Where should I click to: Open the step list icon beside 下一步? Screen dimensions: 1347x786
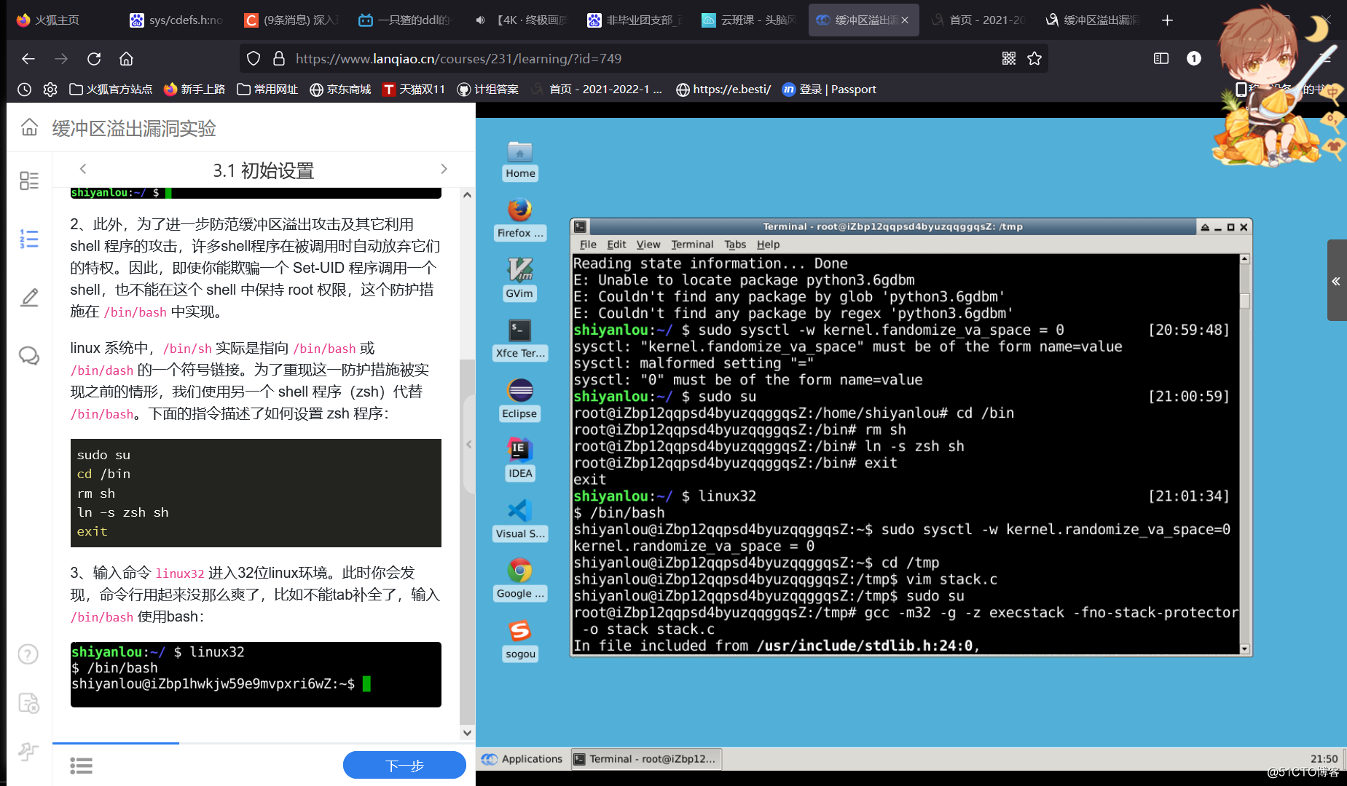point(81,766)
